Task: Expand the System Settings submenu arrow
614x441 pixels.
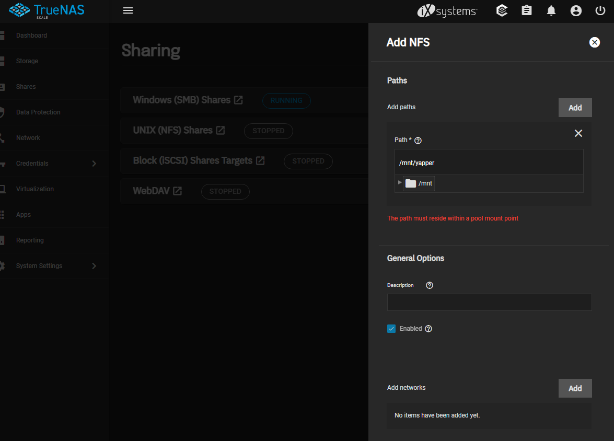Action: pos(94,266)
